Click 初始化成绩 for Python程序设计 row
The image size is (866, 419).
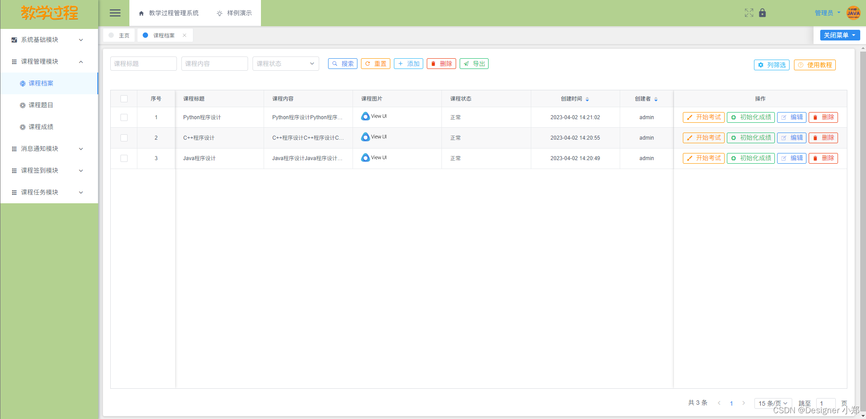(751, 117)
